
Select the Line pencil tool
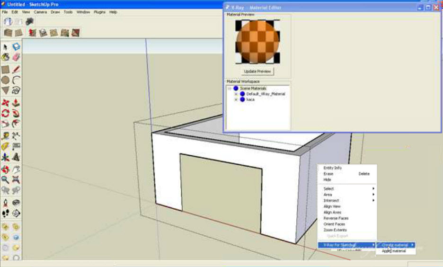(16, 70)
